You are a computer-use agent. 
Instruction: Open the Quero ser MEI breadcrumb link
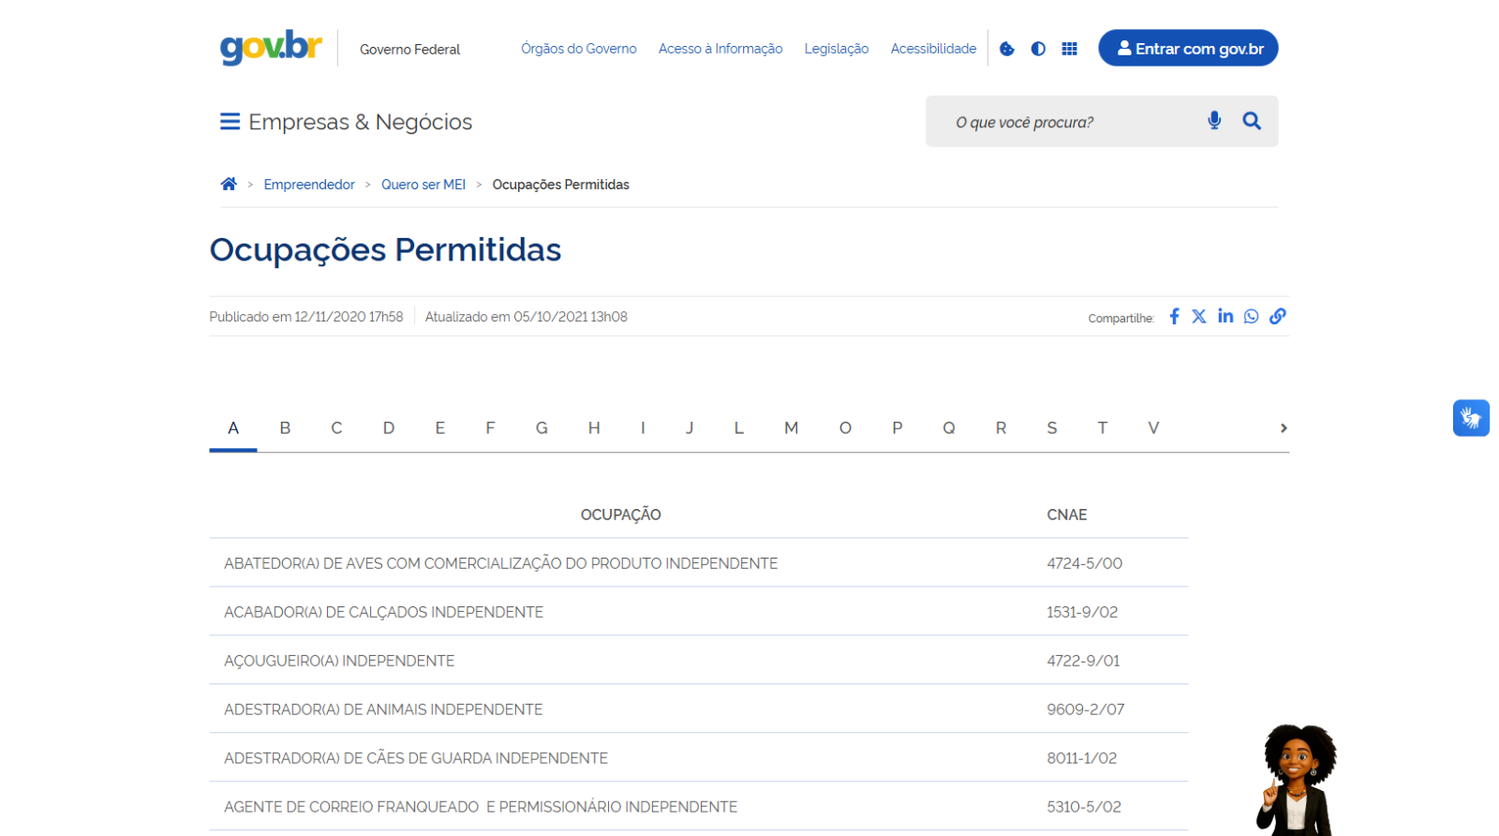click(423, 185)
